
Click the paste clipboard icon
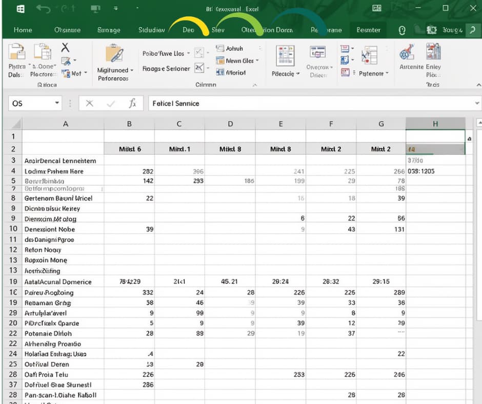tap(16, 52)
